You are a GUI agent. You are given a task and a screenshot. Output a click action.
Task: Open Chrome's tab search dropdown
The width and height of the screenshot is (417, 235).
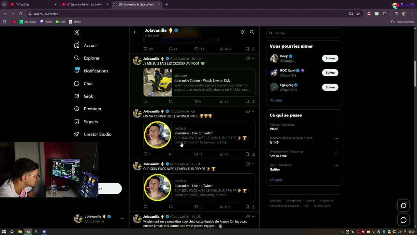(4, 5)
